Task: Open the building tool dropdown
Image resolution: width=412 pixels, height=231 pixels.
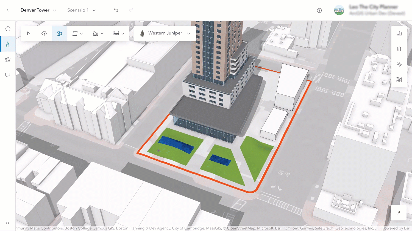Action: [x=102, y=33]
